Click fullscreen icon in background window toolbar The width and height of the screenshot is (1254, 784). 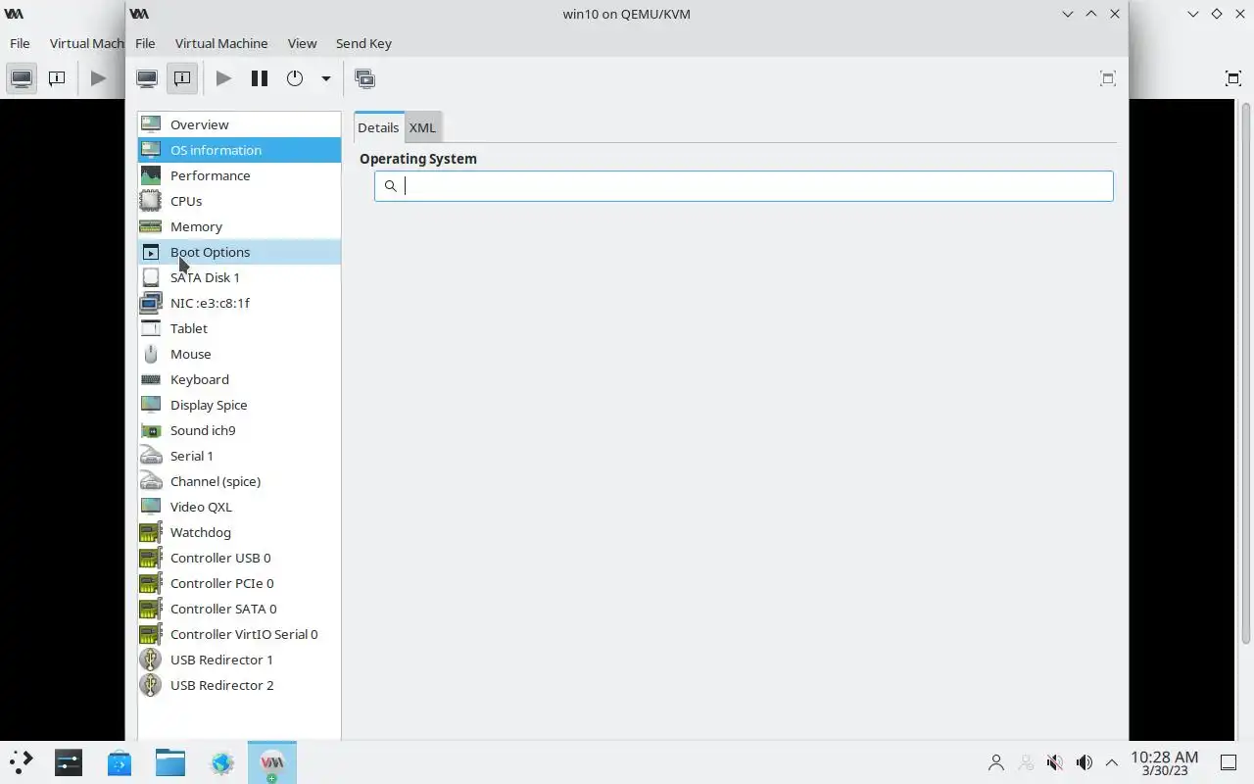point(1233,78)
